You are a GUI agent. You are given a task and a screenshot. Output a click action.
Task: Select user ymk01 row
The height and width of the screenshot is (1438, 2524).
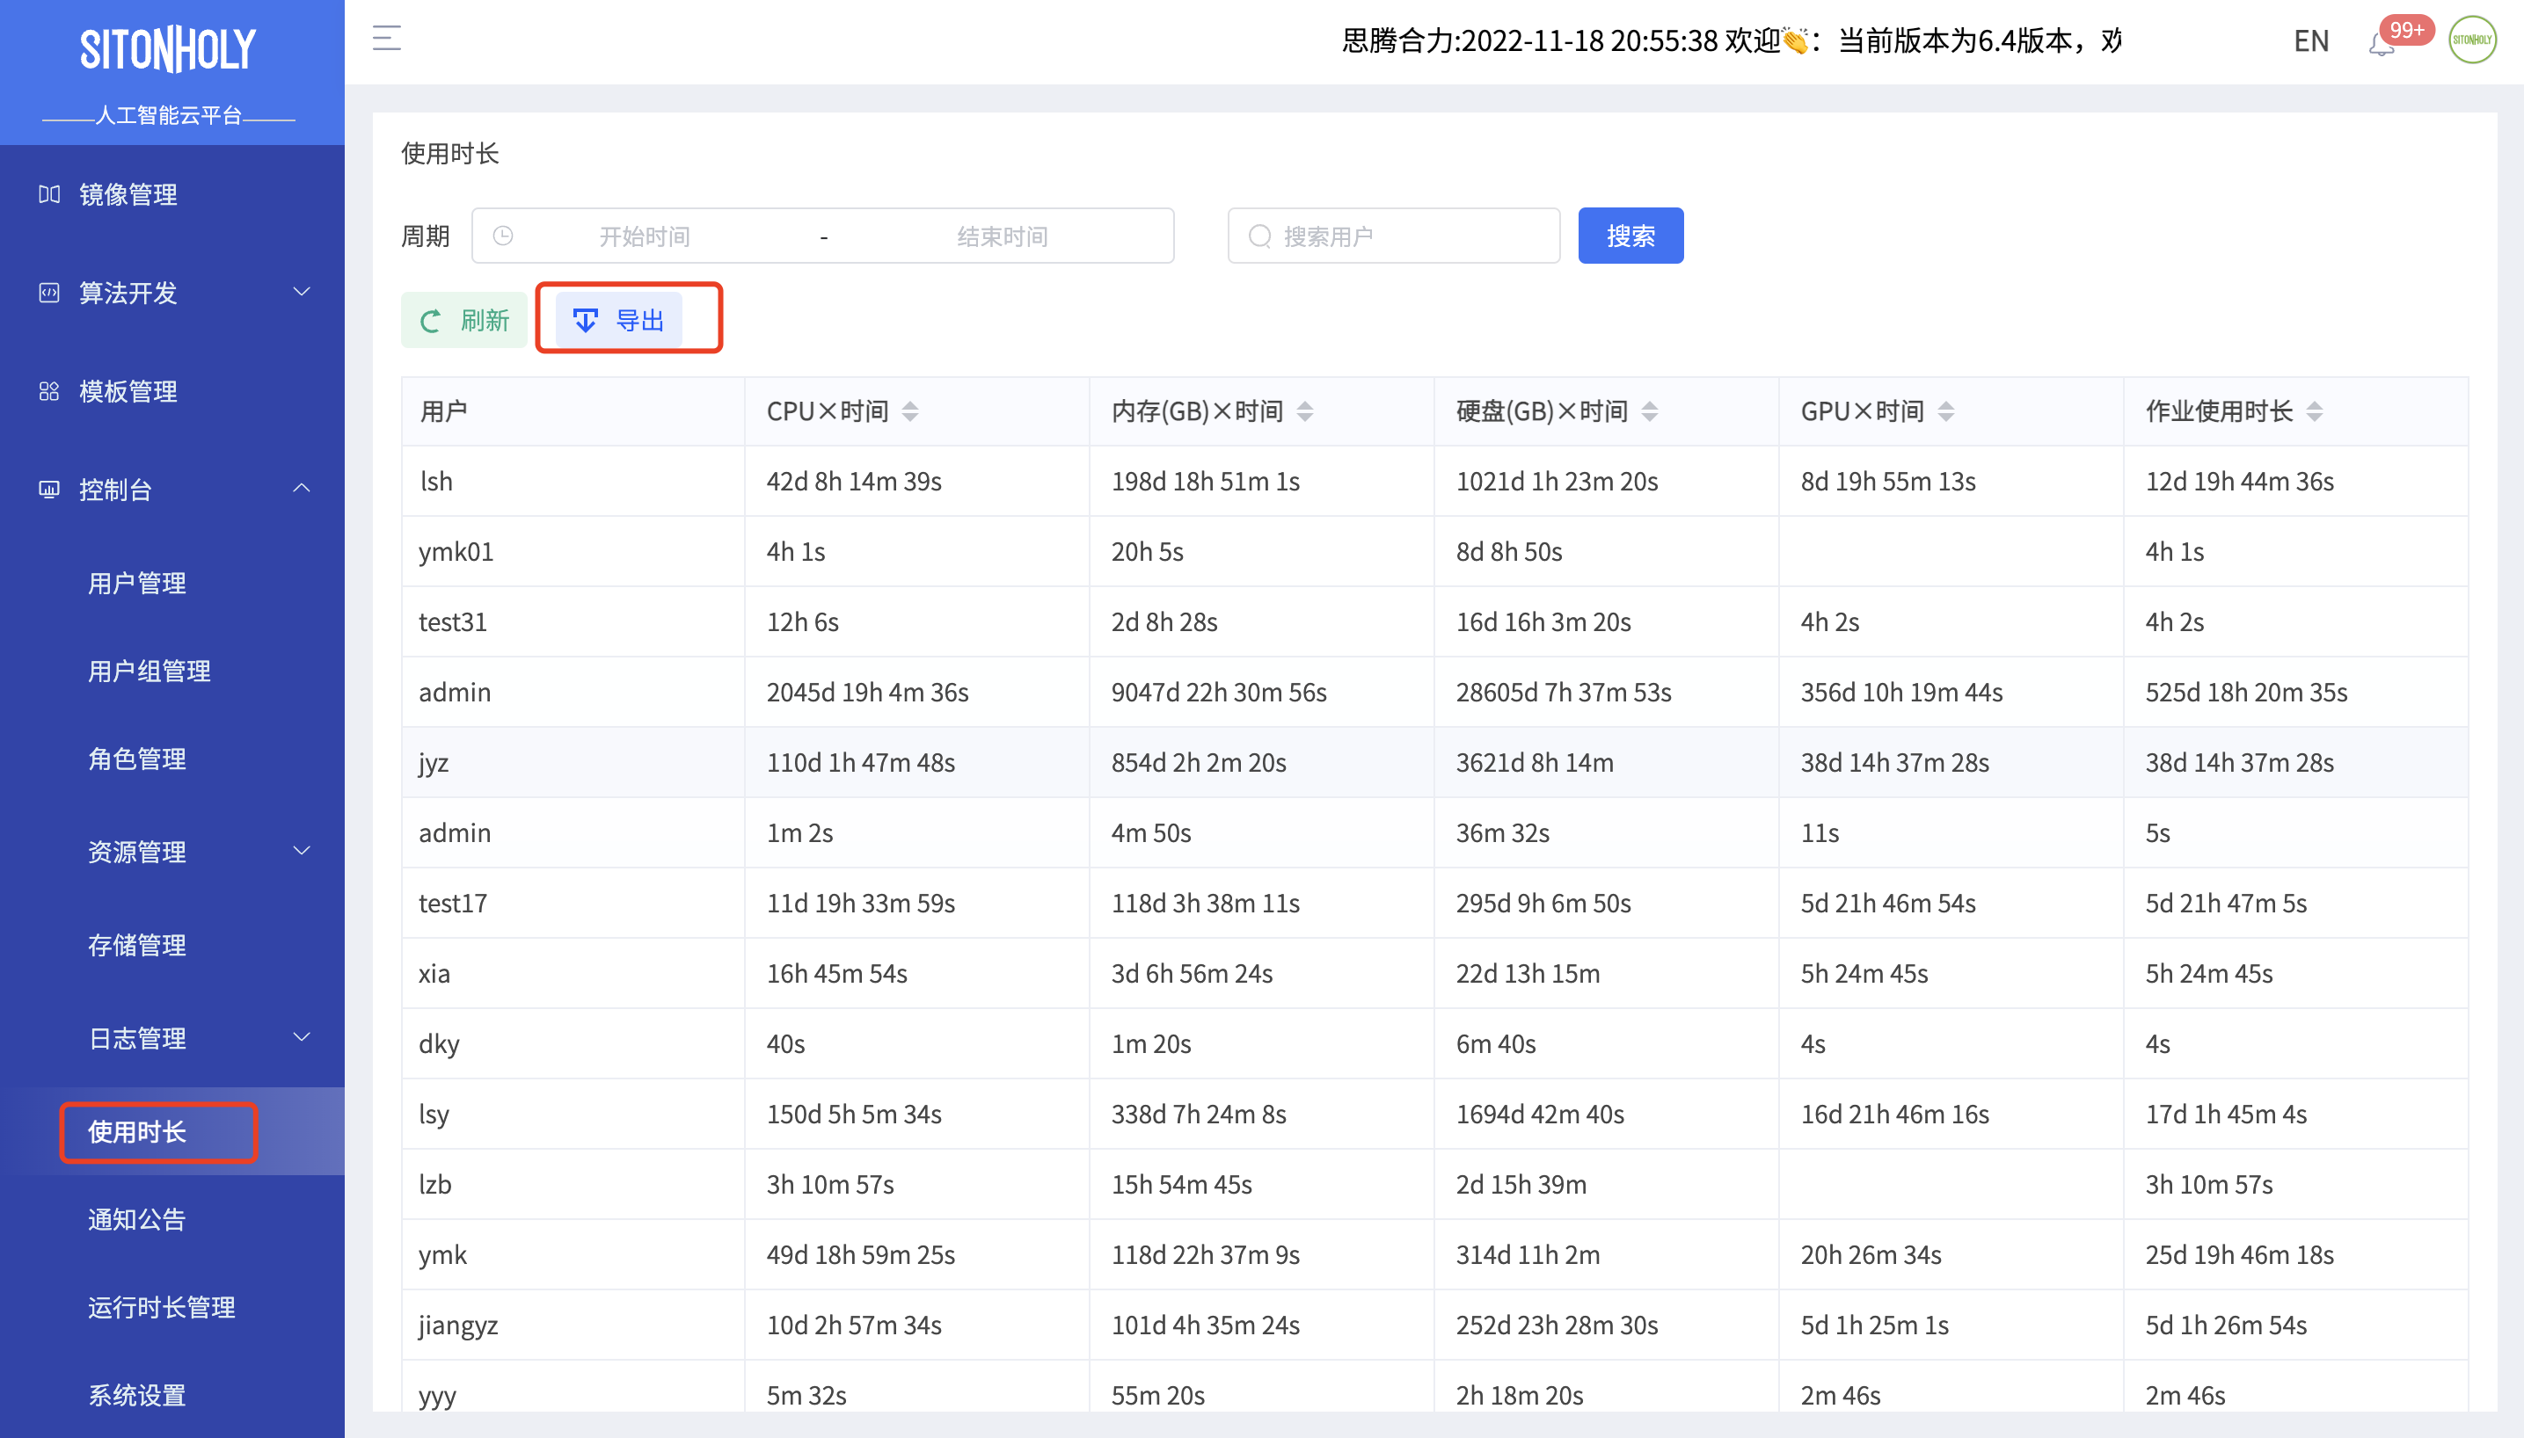[x=1434, y=551]
